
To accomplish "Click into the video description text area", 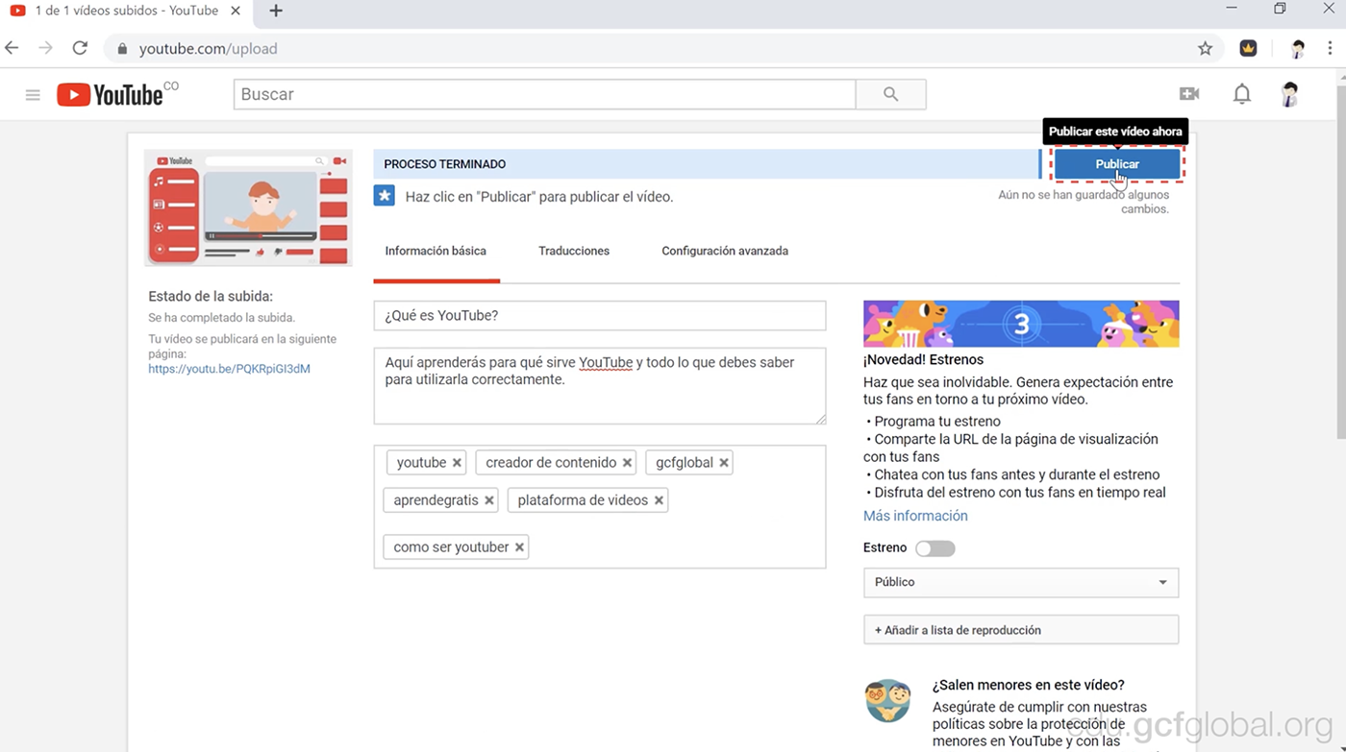I will tap(600, 386).
